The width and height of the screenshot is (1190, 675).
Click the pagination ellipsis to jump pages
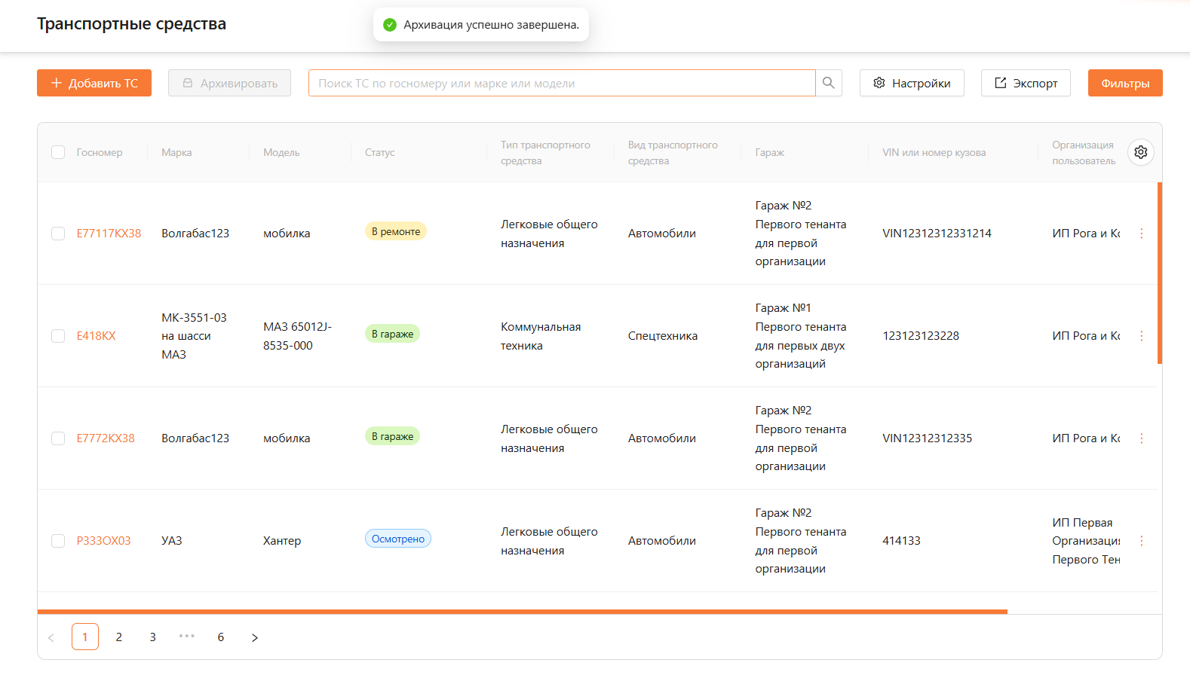pos(186,637)
